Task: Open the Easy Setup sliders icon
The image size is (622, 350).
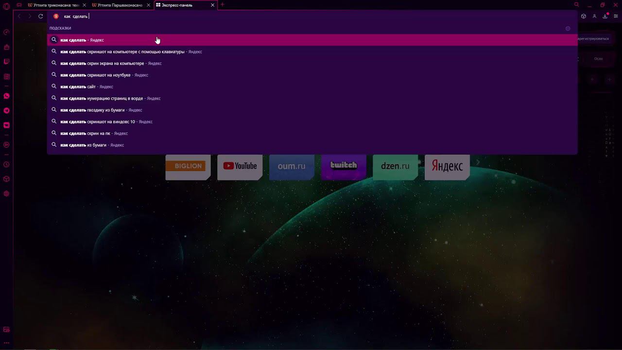Action: coord(616,16)
